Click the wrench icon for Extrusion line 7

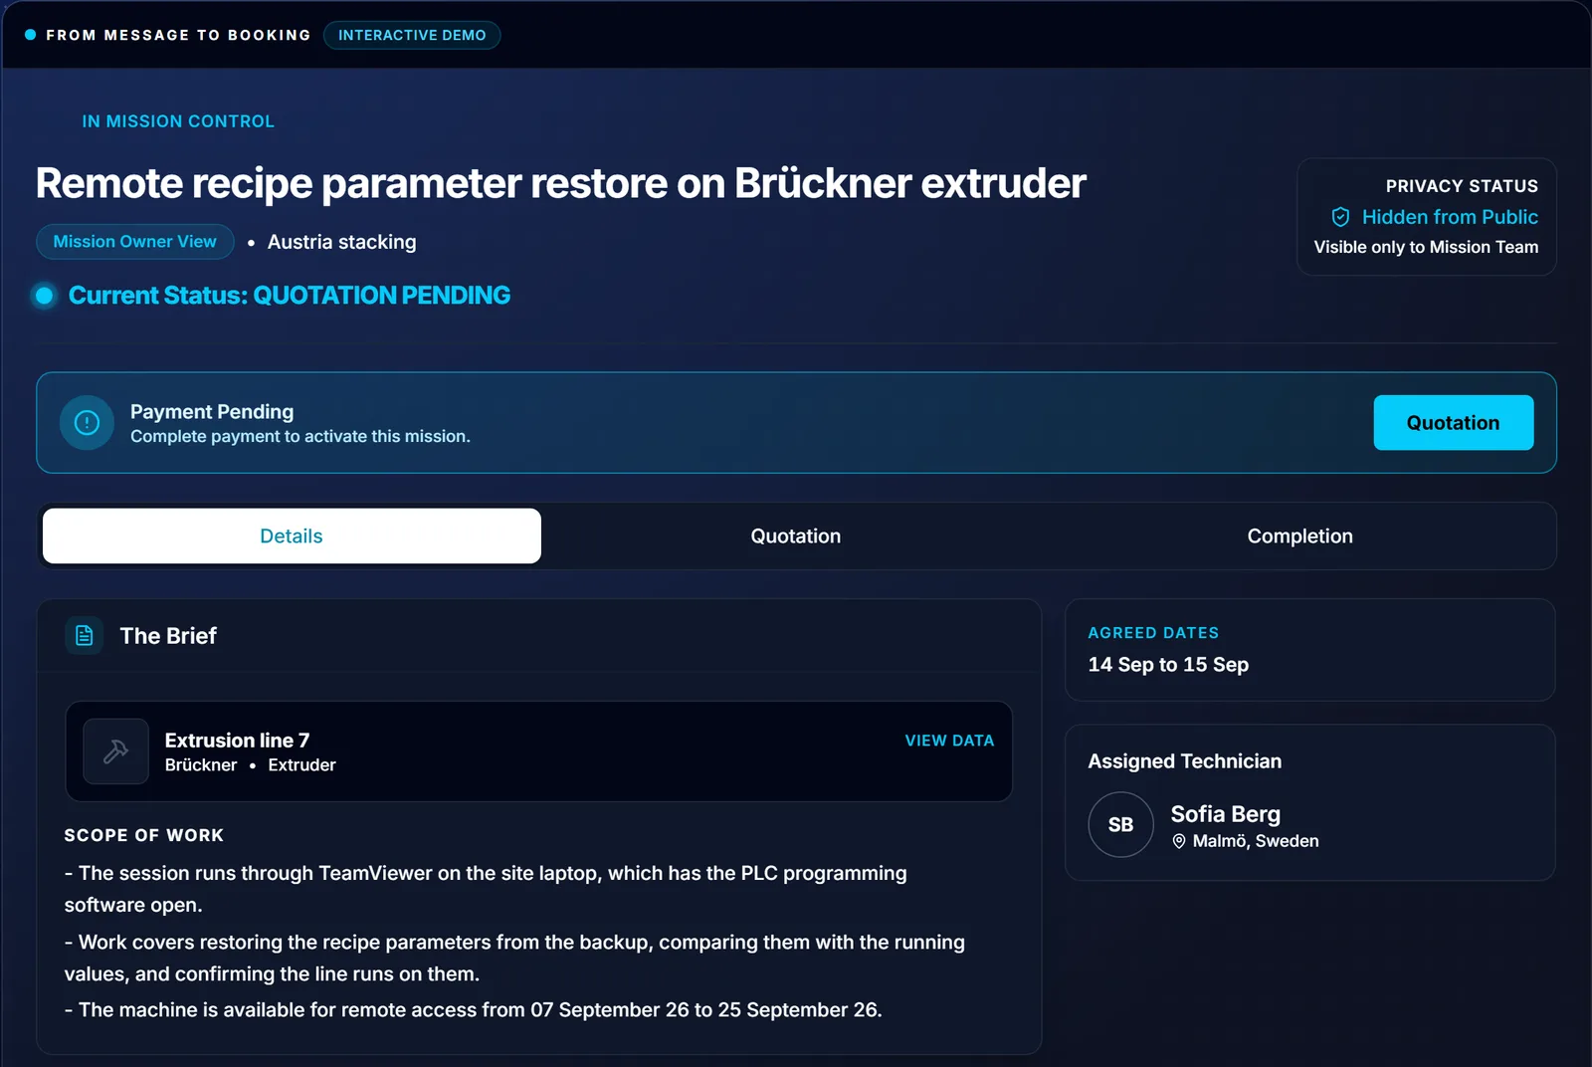tap(116, 751)
